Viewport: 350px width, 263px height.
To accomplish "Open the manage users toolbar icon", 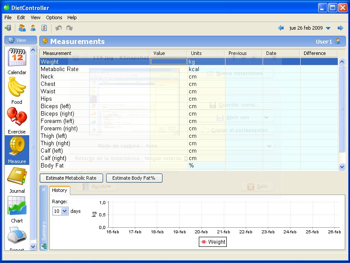I will tap(22, 28).
